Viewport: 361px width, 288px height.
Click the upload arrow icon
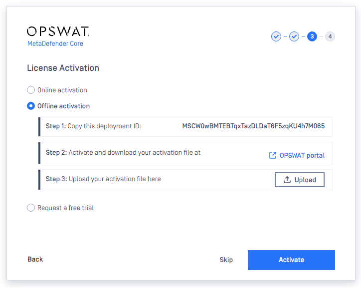click(x=287, y=180)
